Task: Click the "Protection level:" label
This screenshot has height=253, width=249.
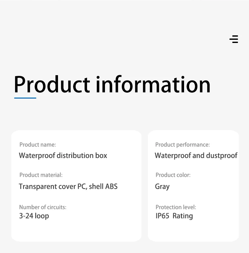Action: [176, 207]
